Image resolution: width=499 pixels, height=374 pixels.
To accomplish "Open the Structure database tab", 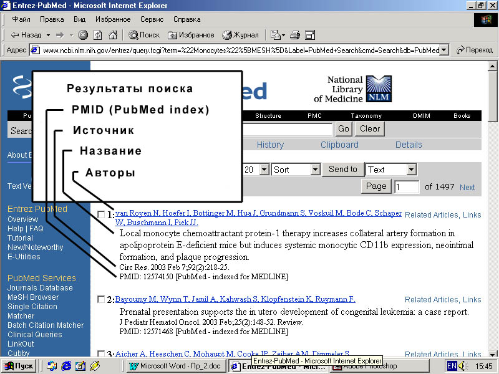I will 268,116.
